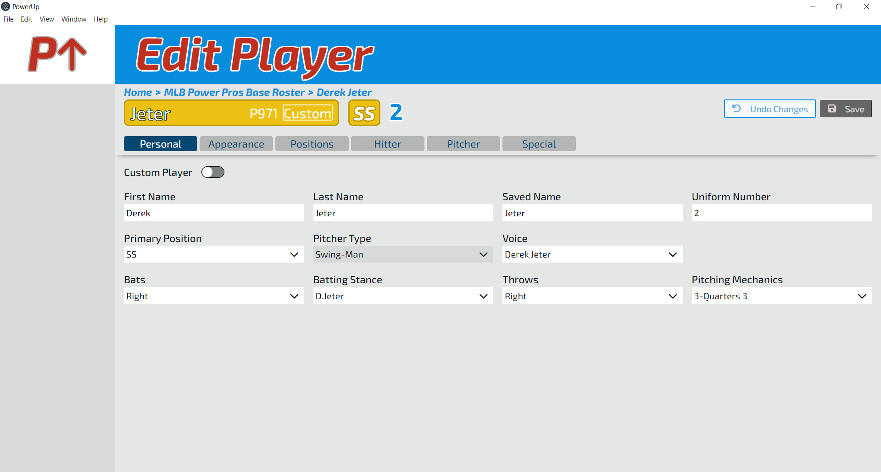This screenshot has height=472, width=881.
Task: Click the yellow Jeter player name card
Action: (231, 113)
